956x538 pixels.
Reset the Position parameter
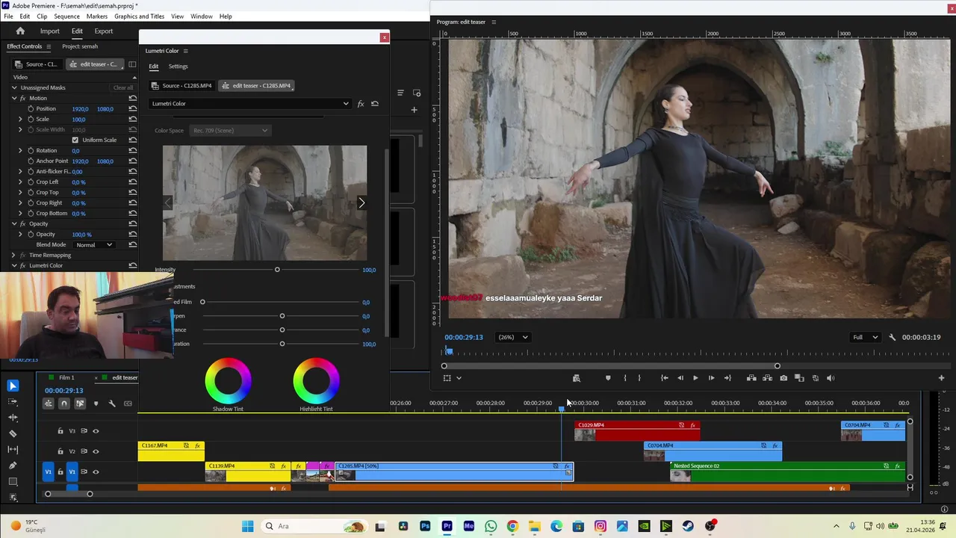click(132, 108)
